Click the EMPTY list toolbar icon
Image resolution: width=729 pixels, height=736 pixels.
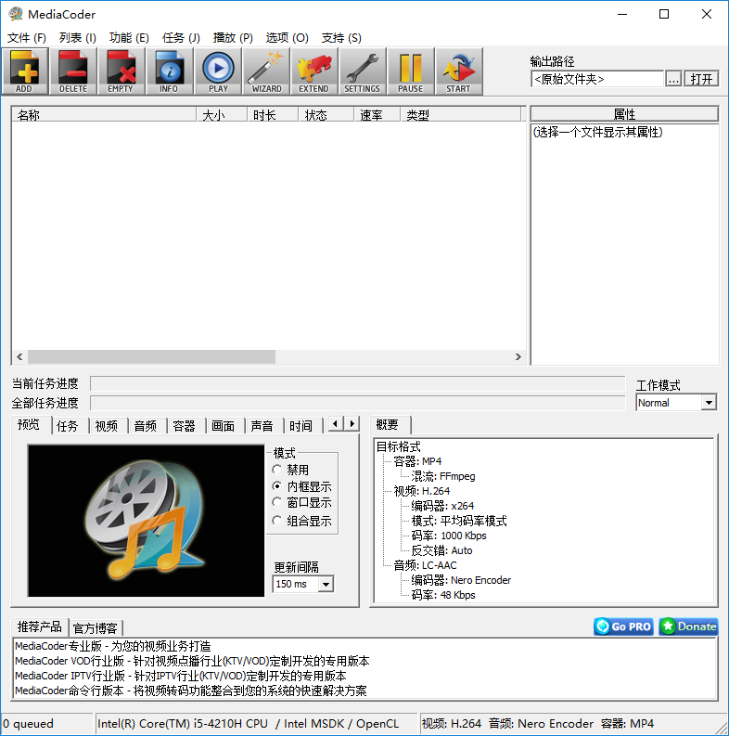pyautogui.click(x=121, y=71)
